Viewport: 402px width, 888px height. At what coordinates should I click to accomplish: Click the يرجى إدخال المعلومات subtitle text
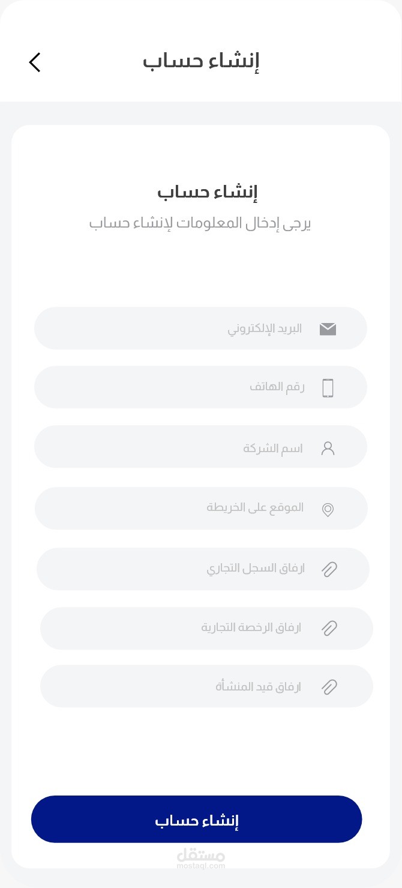(x=200, y=224)
